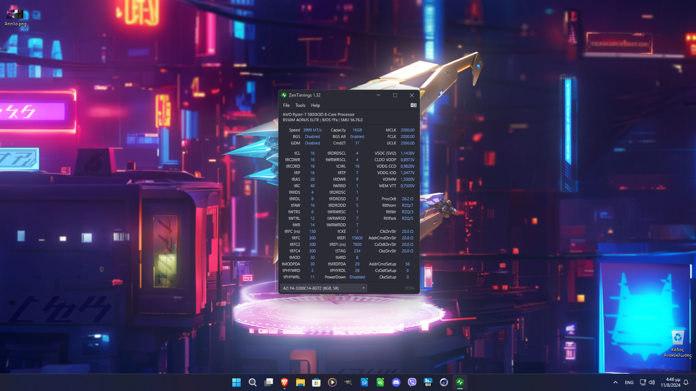Click the ZenTimings title bar app icon
696x391 pixels.
point(284,95)
